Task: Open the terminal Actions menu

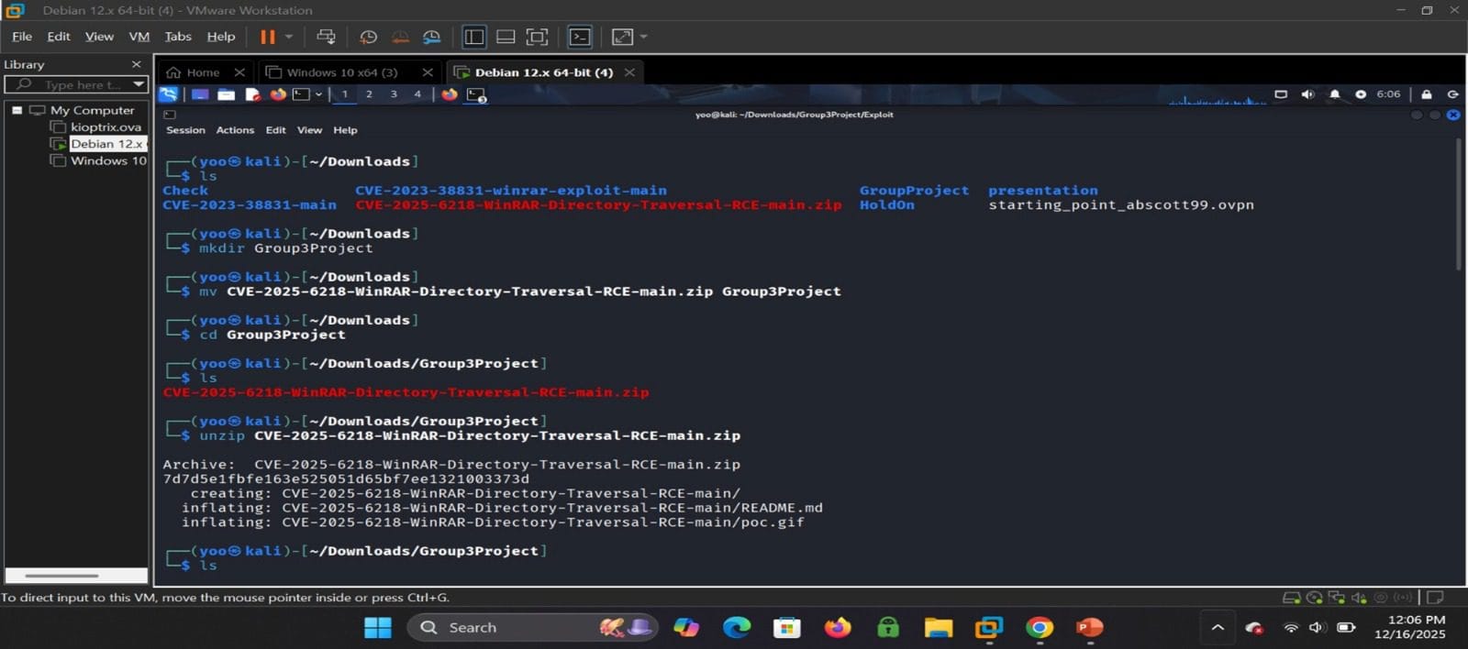Action: [235, 130]
